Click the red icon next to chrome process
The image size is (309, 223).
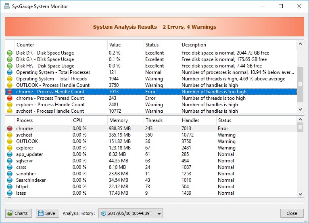[x=10, y=128]
